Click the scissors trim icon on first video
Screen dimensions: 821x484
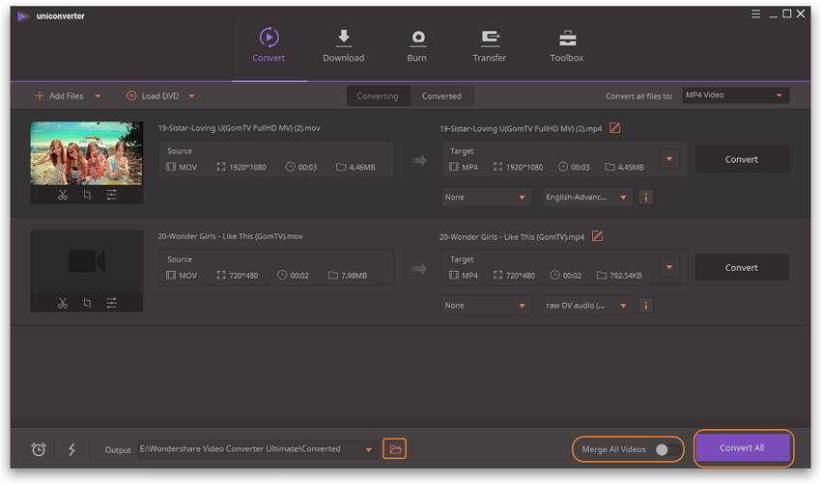point(63,195)
